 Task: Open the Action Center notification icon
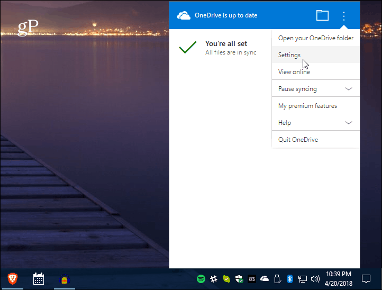(x=366, y=279)
